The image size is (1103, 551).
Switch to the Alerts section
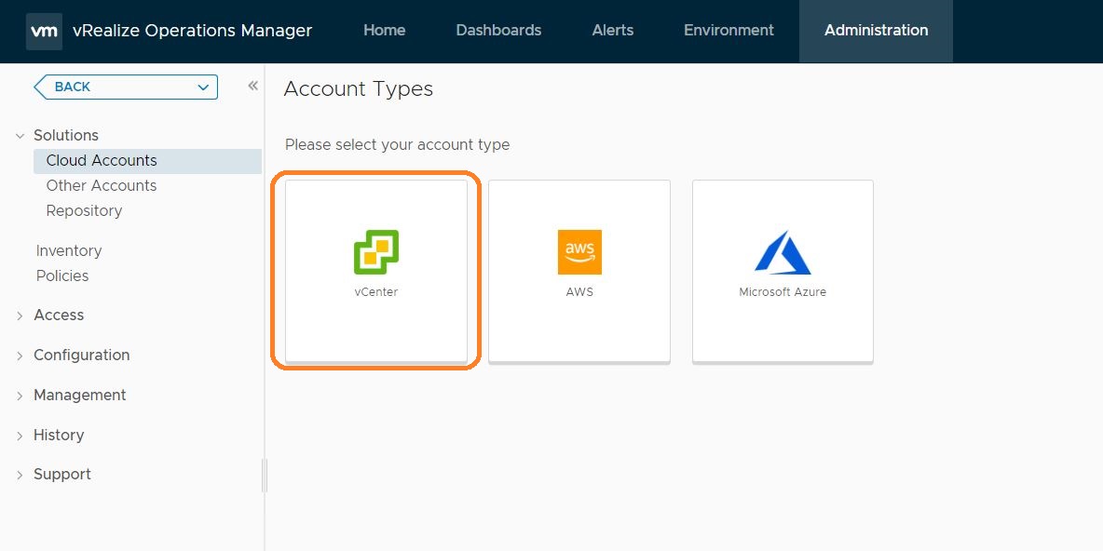point(612,30)
